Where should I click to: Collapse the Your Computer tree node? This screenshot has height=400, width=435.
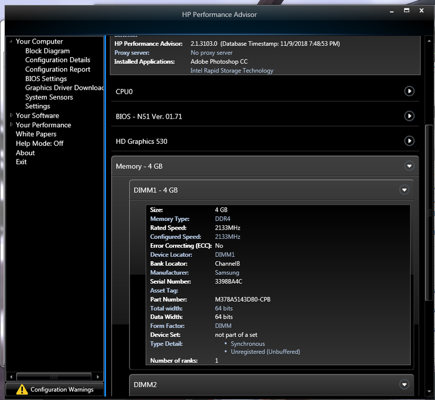pyautogui.click(x=11, y=41)
